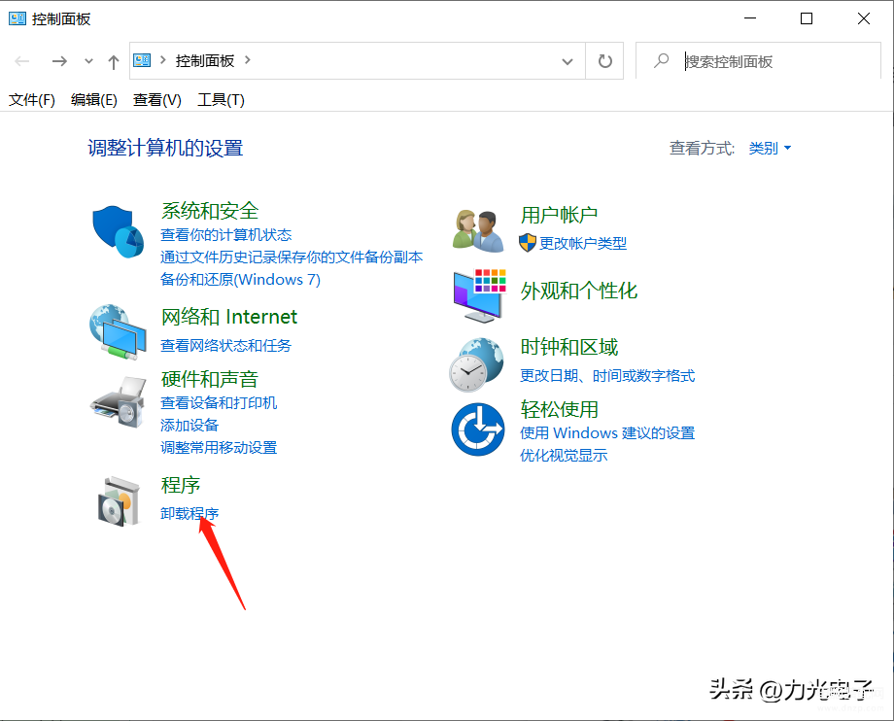Viewport: 894px width, 721px height.
Task: Click 使用 Windows 建议的设置 link
Action: (607, 433)
